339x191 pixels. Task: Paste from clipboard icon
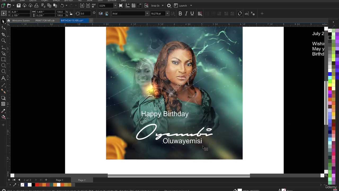[55, 6]
